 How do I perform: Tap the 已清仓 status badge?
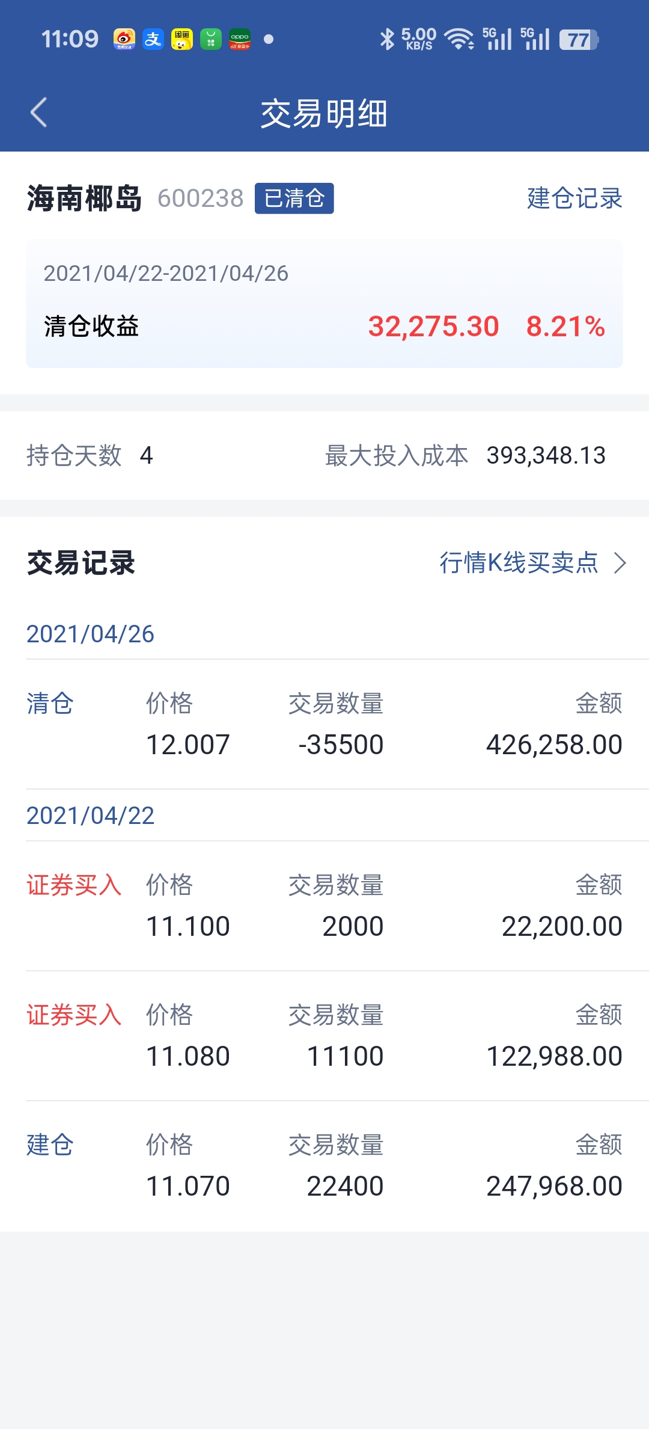[x=294, y=198]
